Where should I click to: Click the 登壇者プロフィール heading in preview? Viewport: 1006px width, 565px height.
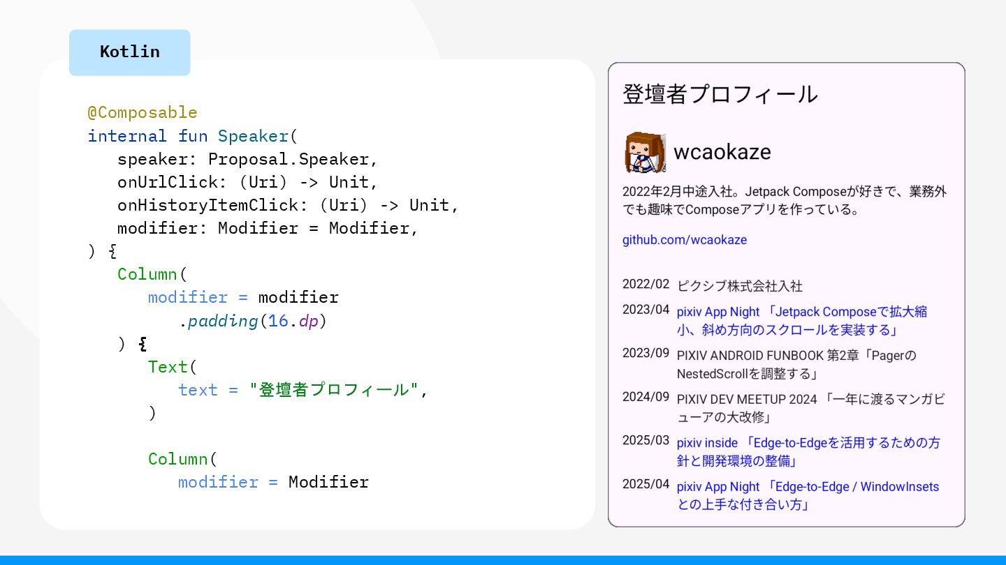pyautogui.click(x=720, y=94)
